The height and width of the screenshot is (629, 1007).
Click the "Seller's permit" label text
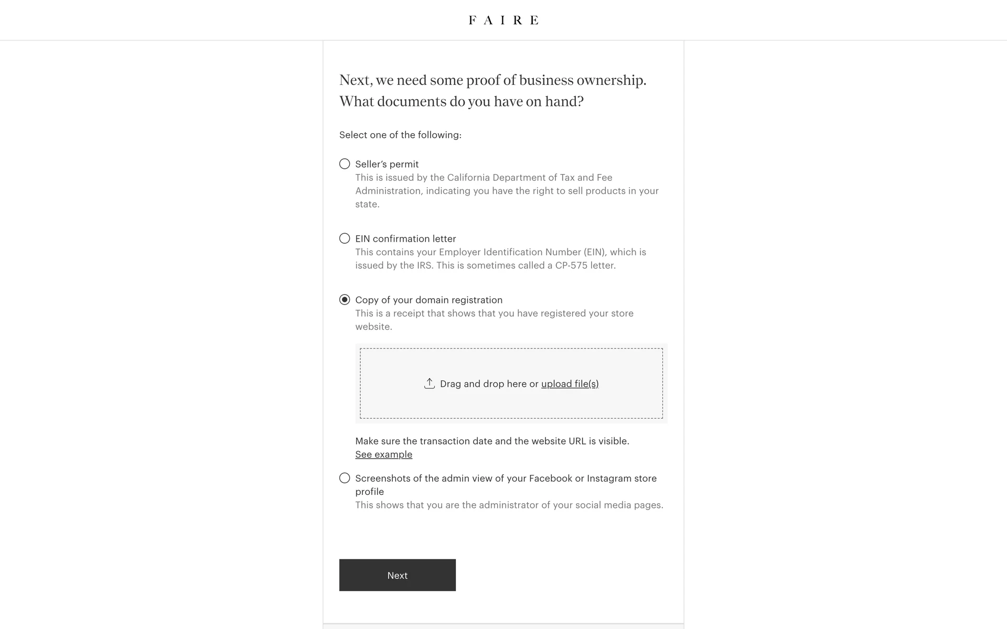point(387,164)
